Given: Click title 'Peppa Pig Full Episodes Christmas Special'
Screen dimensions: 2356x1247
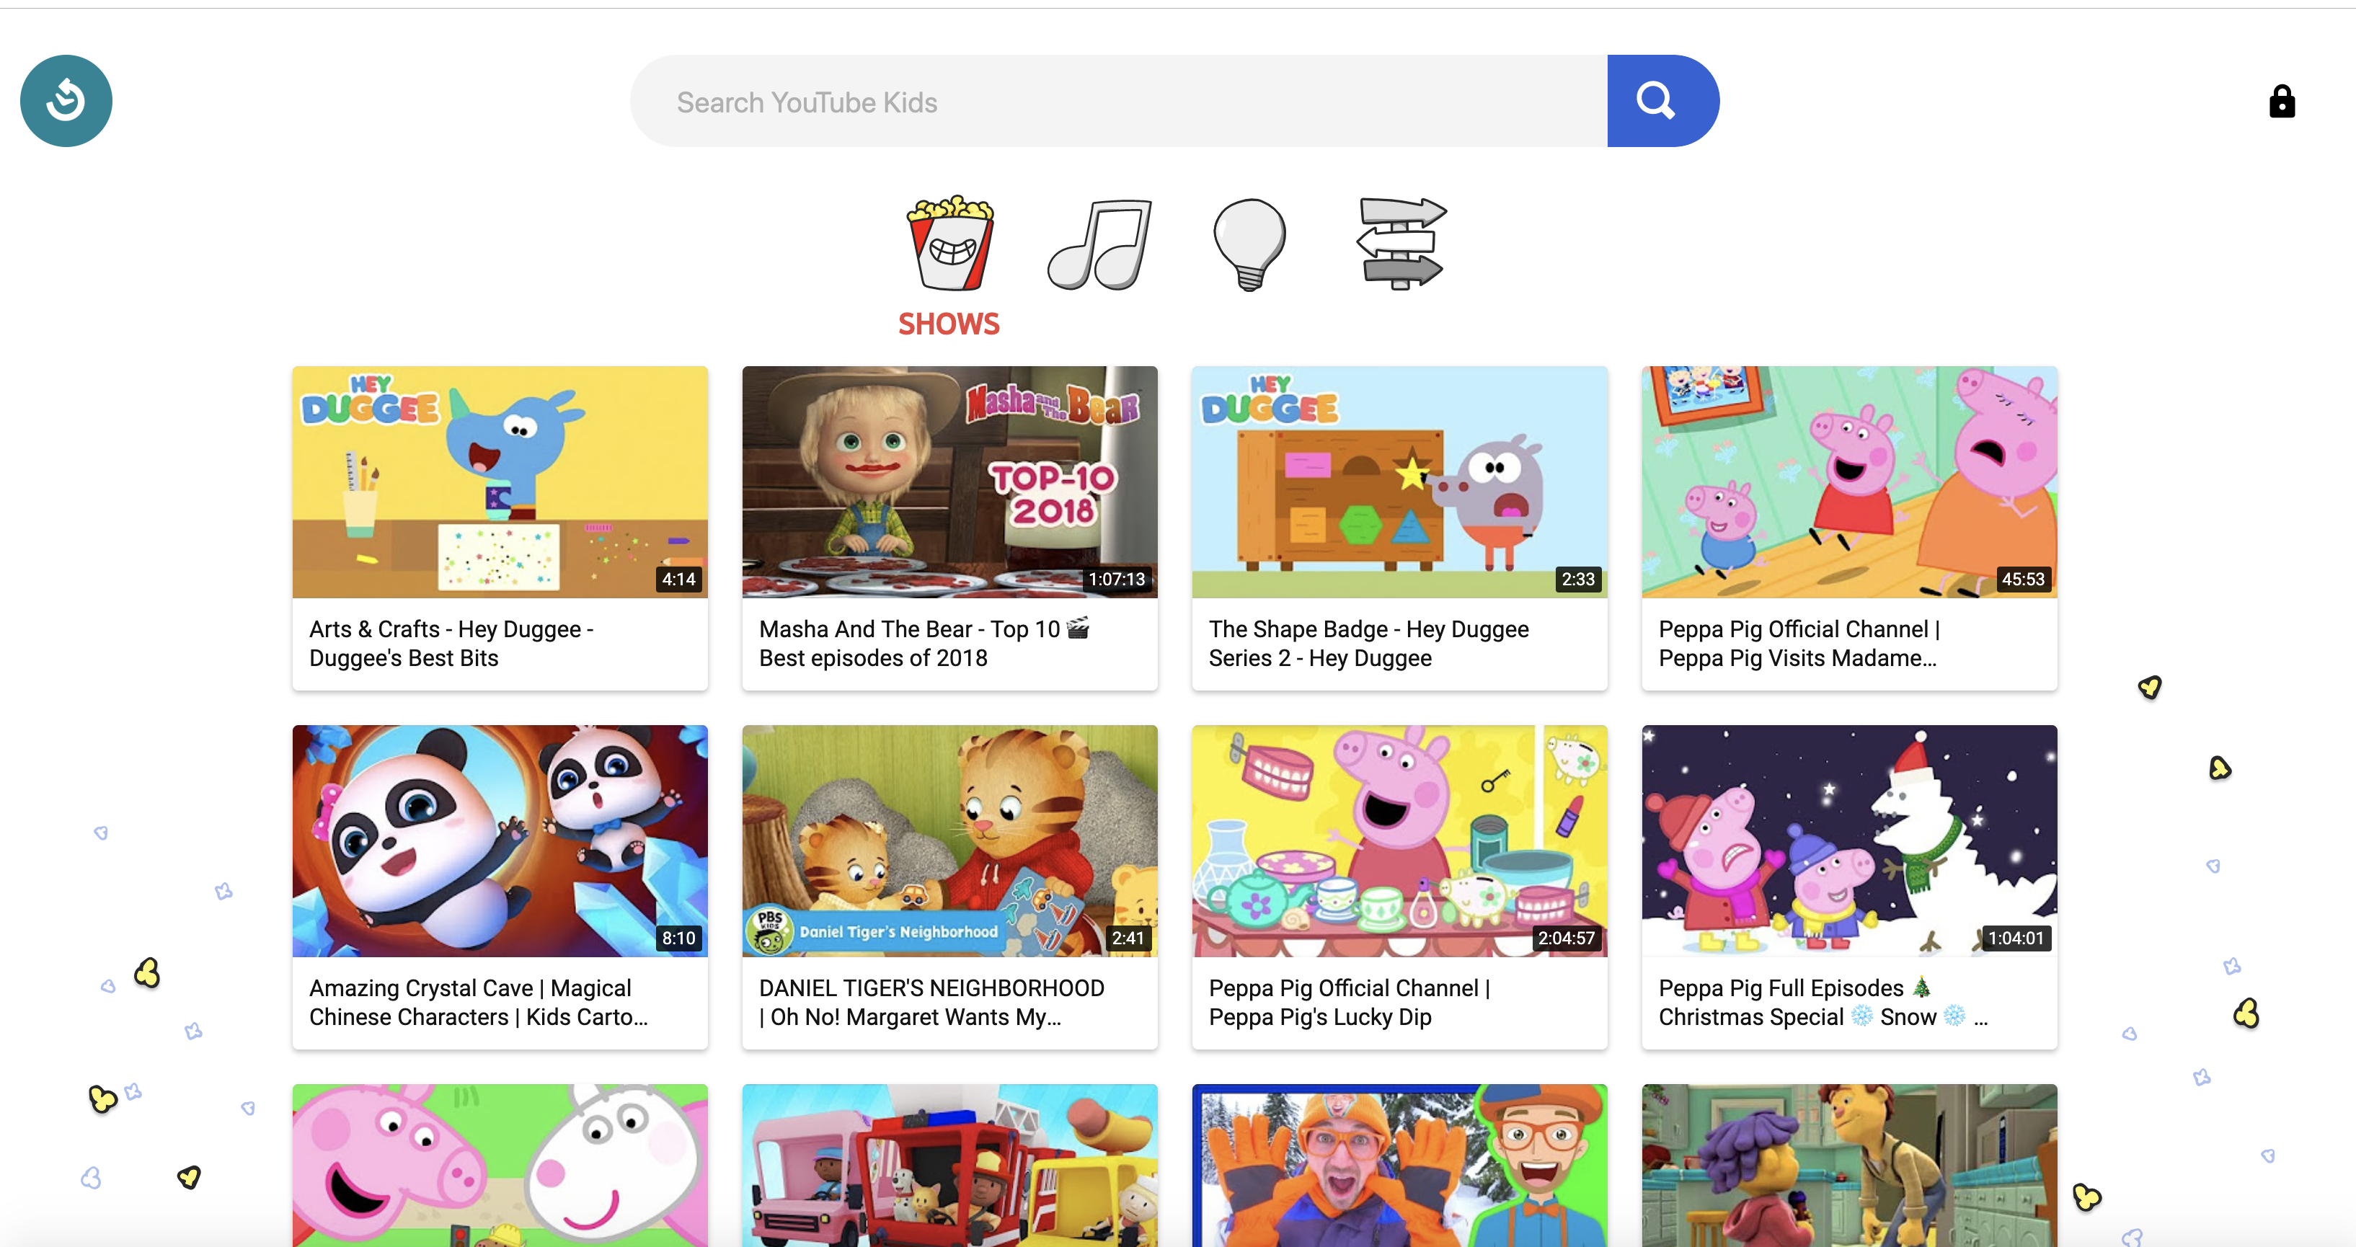Looking at the screenshot, I should [x=1823, y=1003].
